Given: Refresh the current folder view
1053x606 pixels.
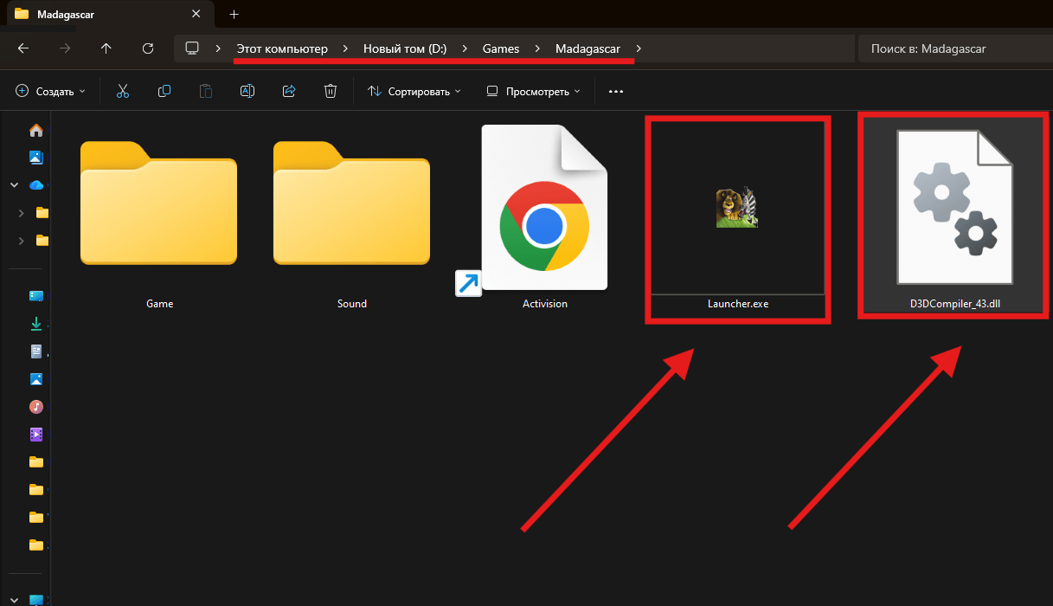Looking at the screenshot, I should [148, 48].
